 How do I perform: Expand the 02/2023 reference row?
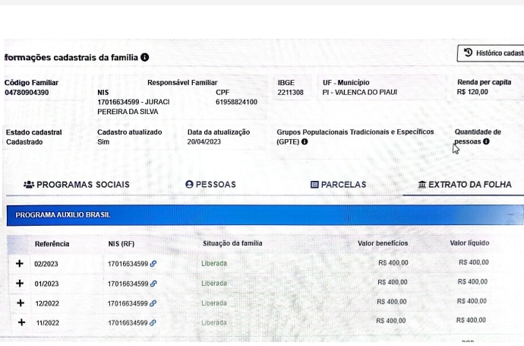pyautogui.click(x=20, y=263)
